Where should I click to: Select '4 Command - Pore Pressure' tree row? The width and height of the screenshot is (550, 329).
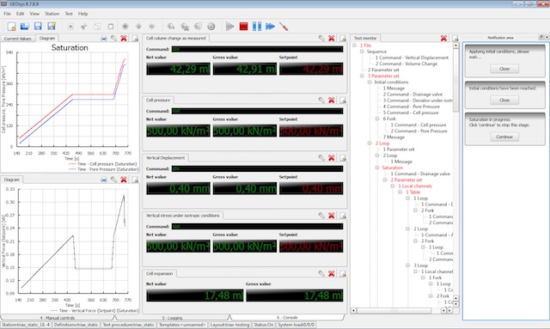(x=411, y=107)
